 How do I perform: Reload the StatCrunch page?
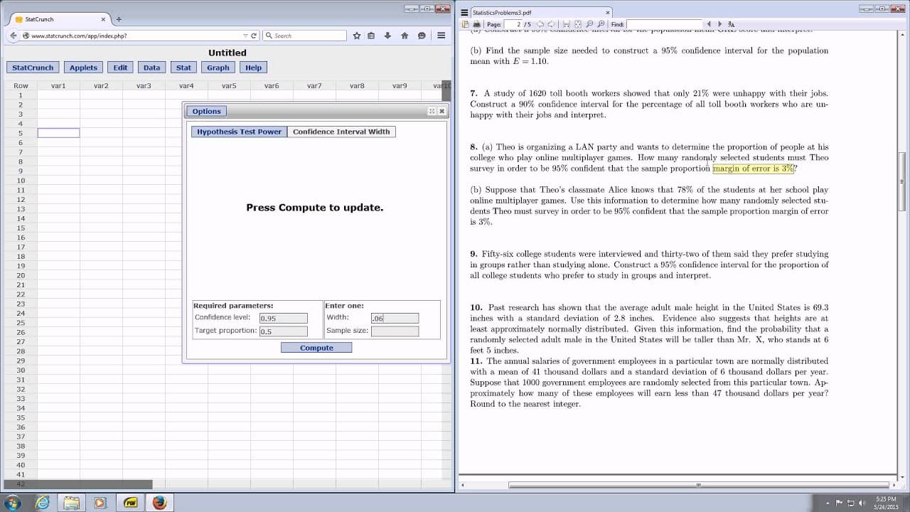coord(254,36)
